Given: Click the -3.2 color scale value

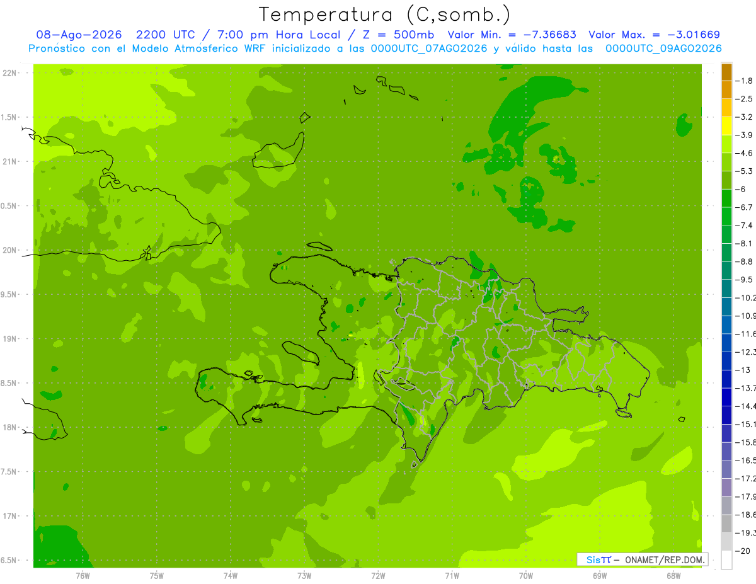Looking at the screenshot, I should (744, 117).
